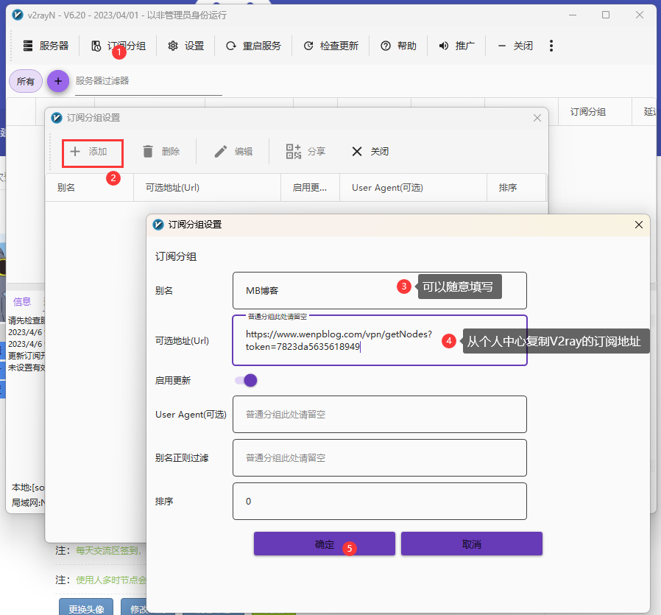Click 编辑 in the subscription list window
This screenshot has width=661, height=615.
[x=233, y=152]
